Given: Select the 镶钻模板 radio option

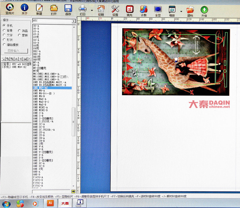Looking at the screenshot, I should [11, 45].
